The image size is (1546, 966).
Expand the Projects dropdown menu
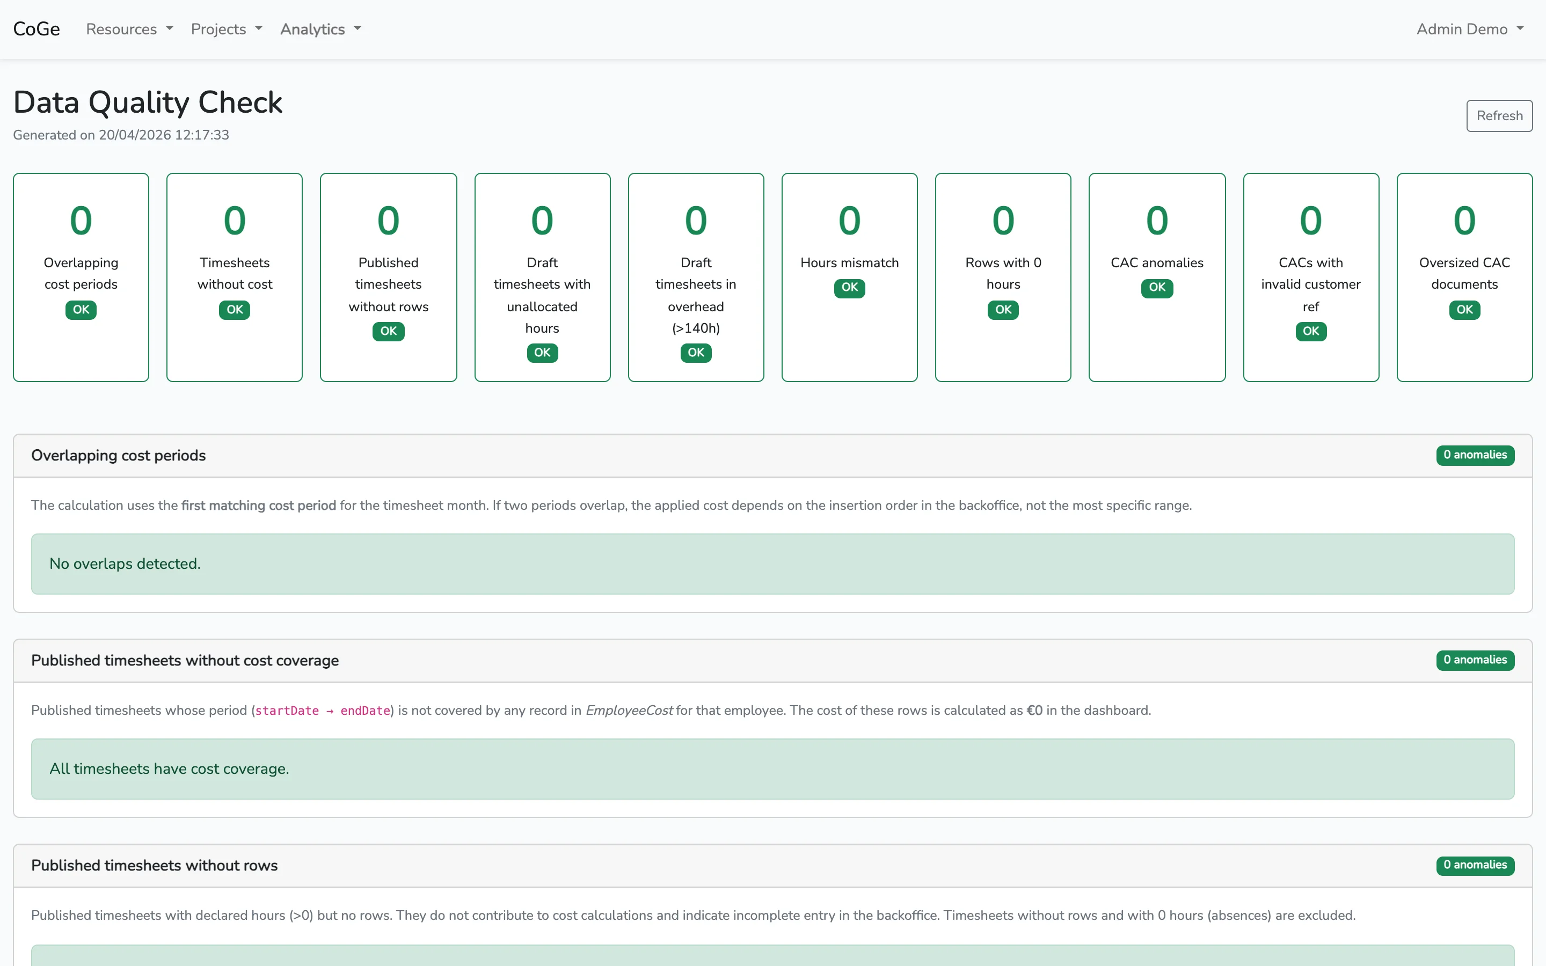coord(227,29)
